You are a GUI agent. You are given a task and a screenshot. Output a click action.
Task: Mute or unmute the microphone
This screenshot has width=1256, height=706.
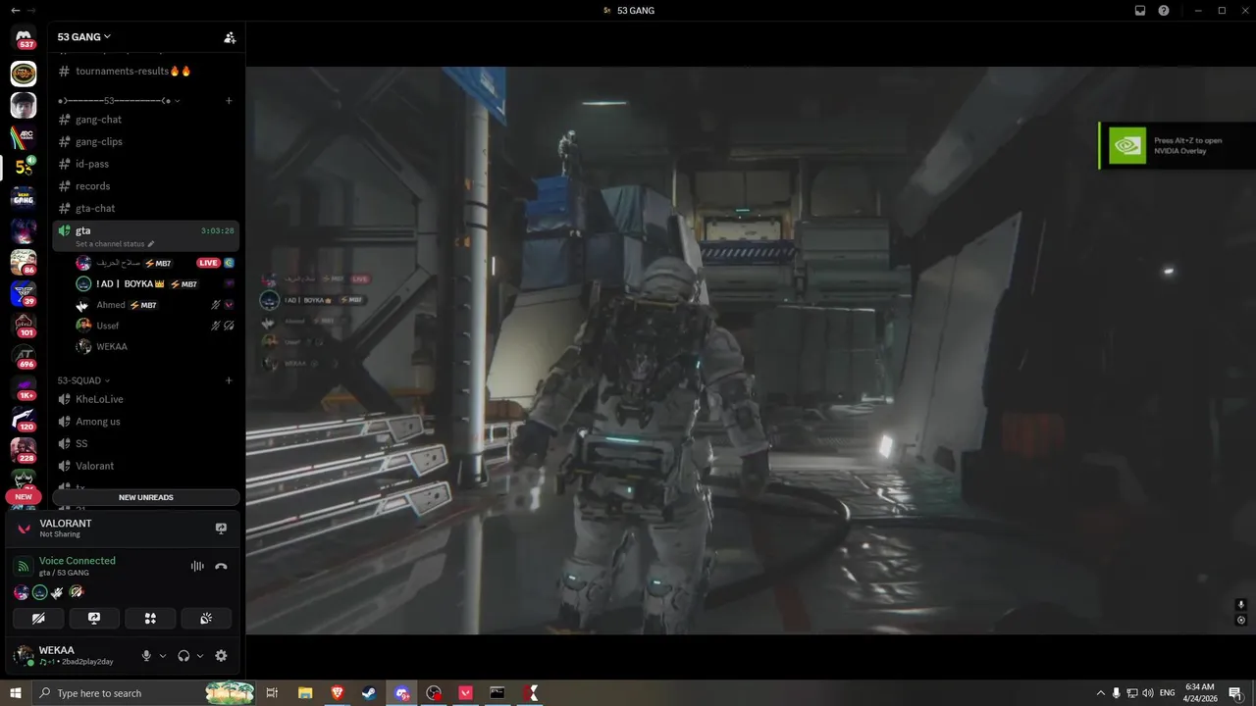(x=146, y=656)
